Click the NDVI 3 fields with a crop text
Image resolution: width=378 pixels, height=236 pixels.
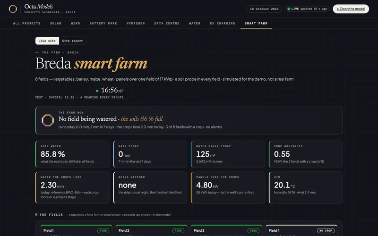pyautogui.click(x=299, y=161)
